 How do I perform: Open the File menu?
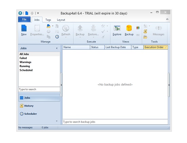click(x=24, y=19)
